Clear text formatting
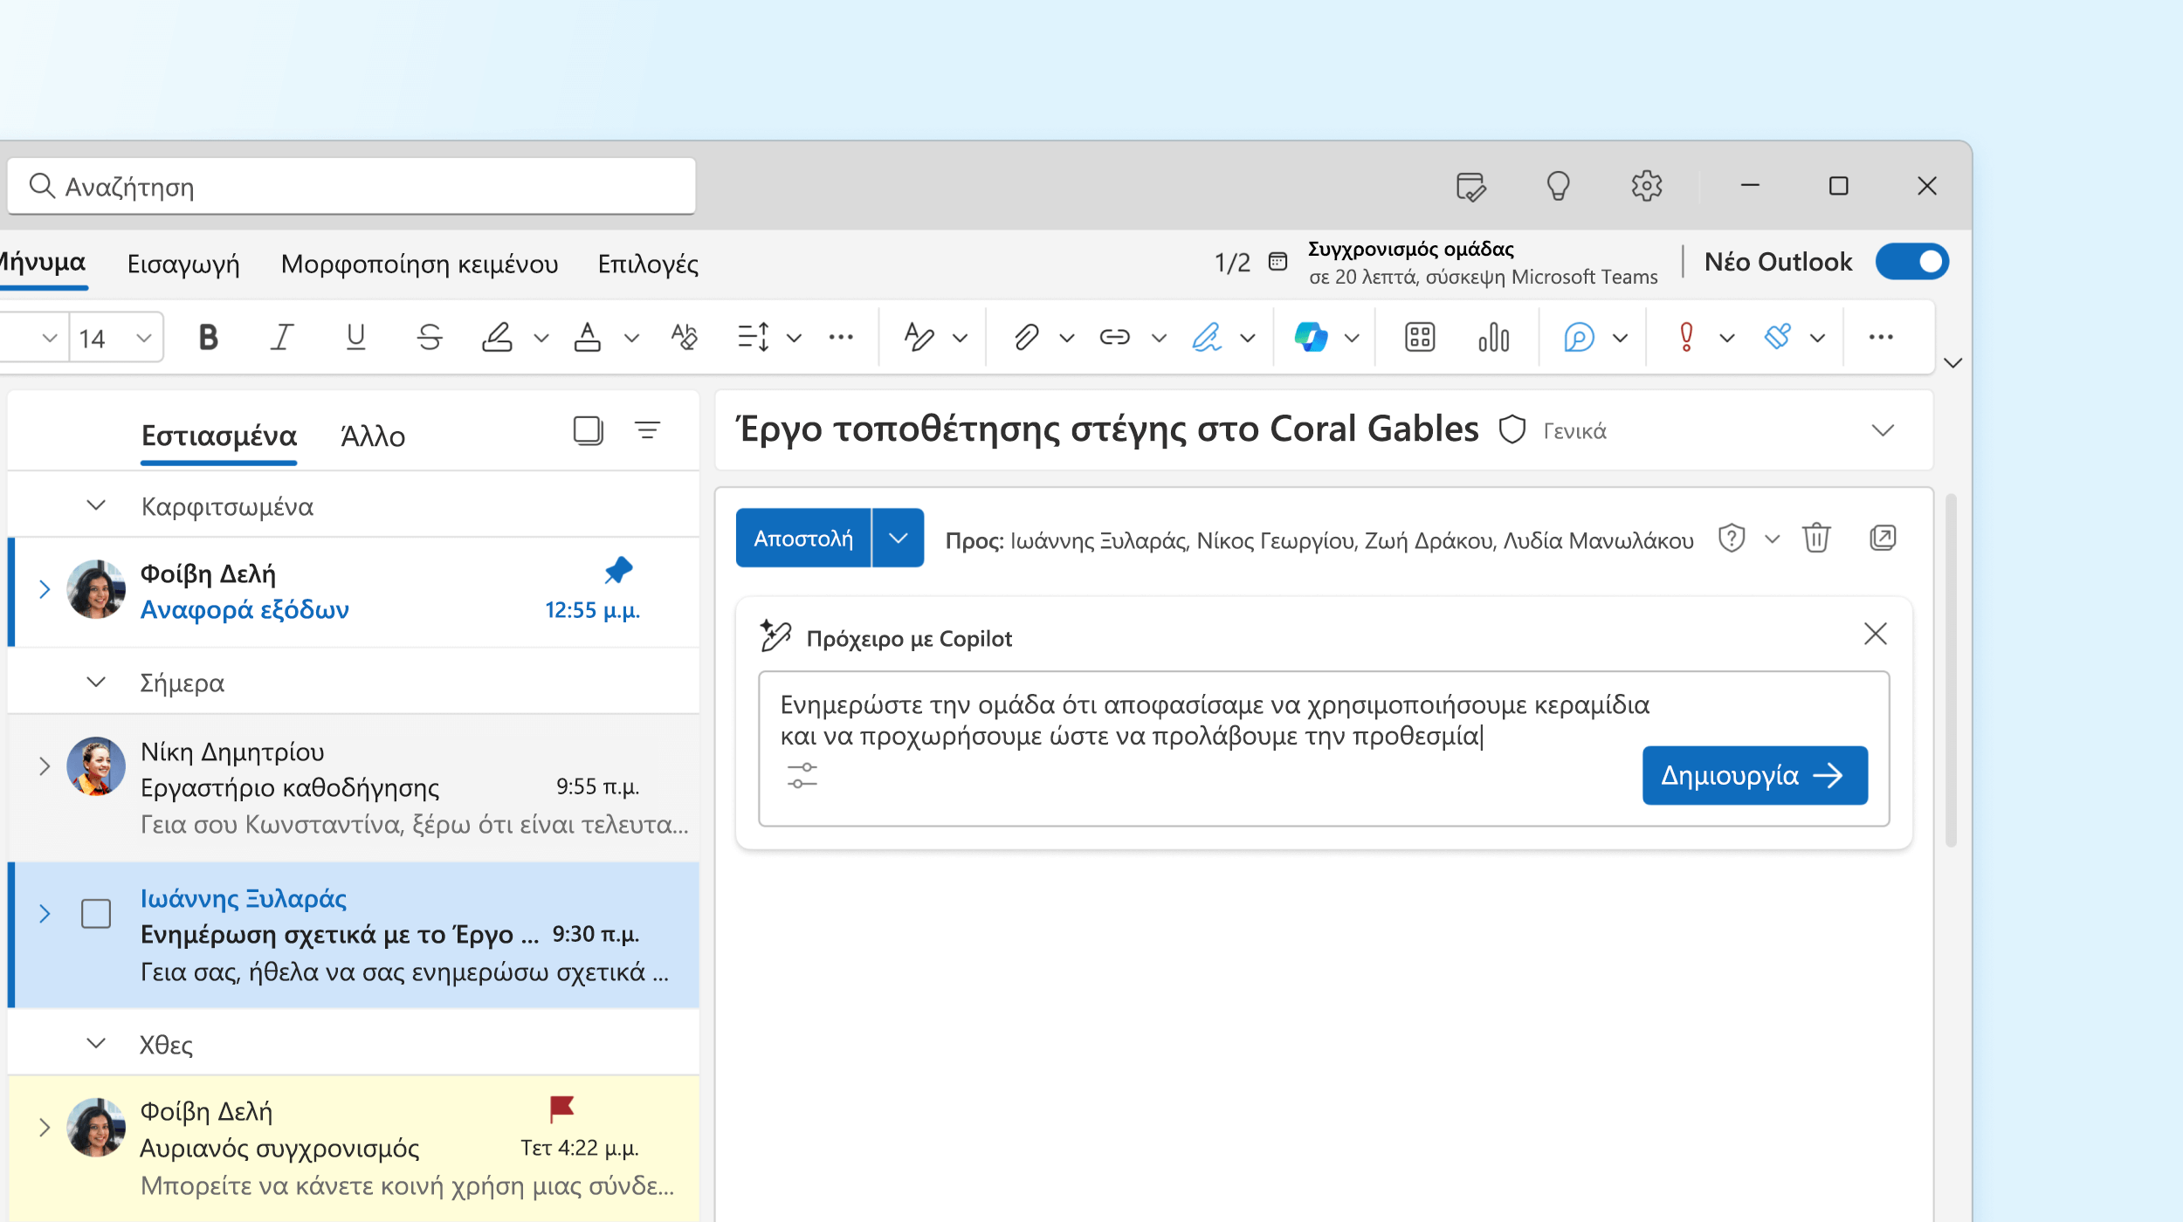 click(x=685, y=337)
